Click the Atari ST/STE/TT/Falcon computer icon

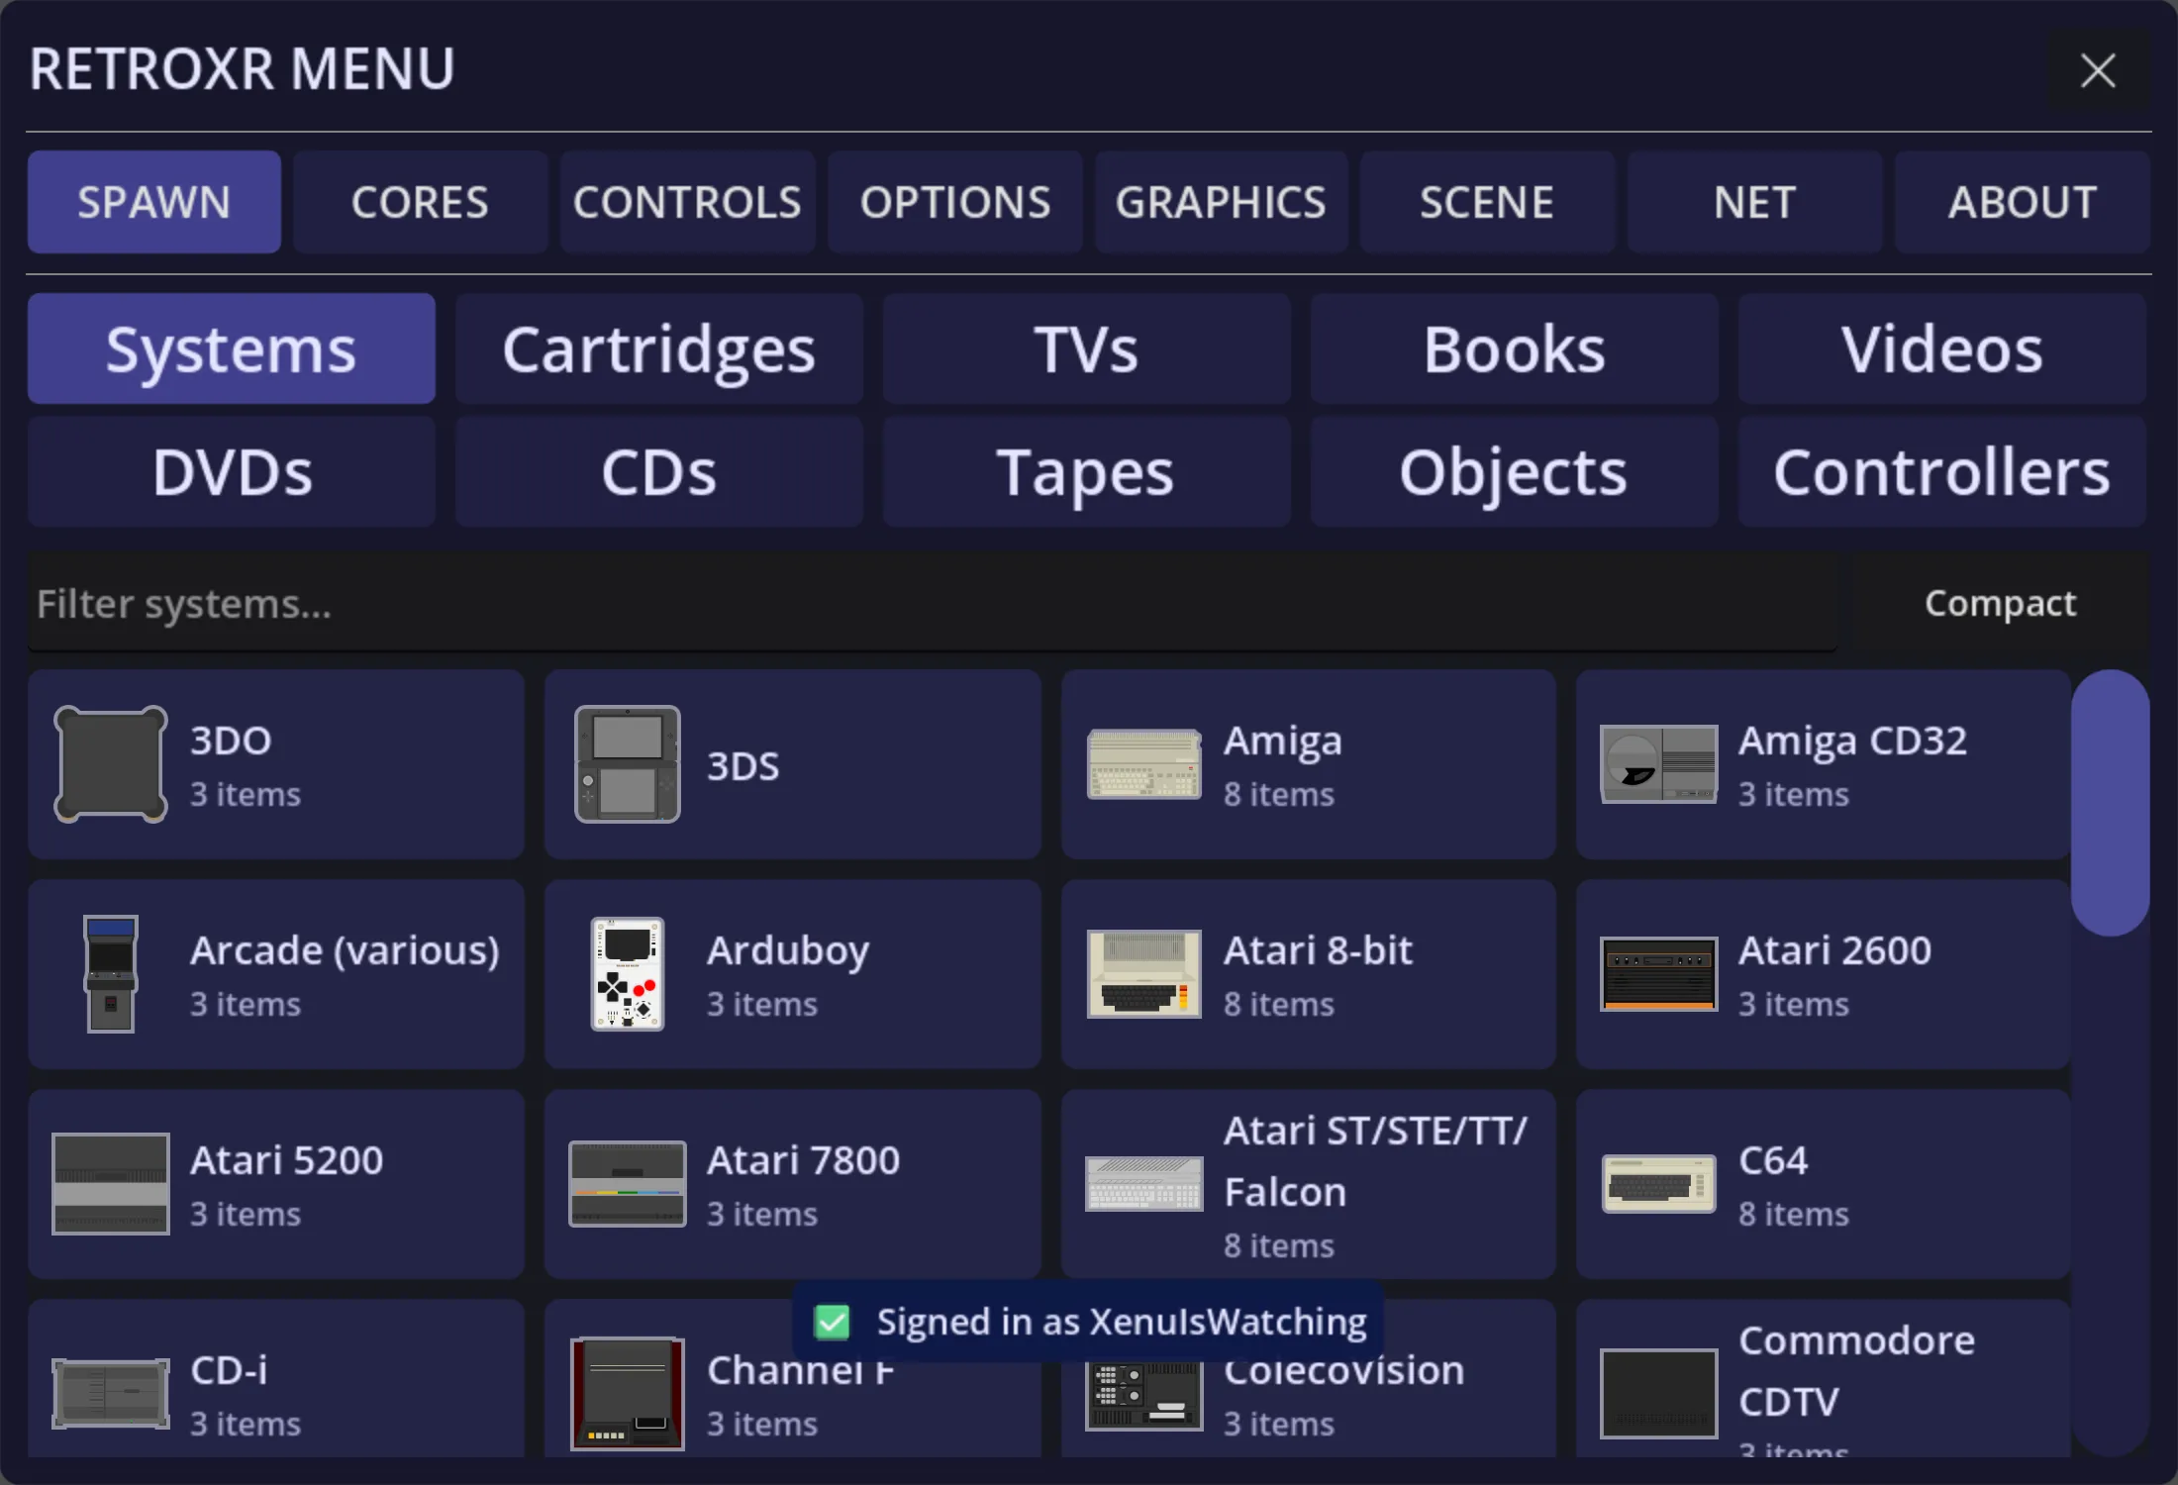tap(1143, 1184)
